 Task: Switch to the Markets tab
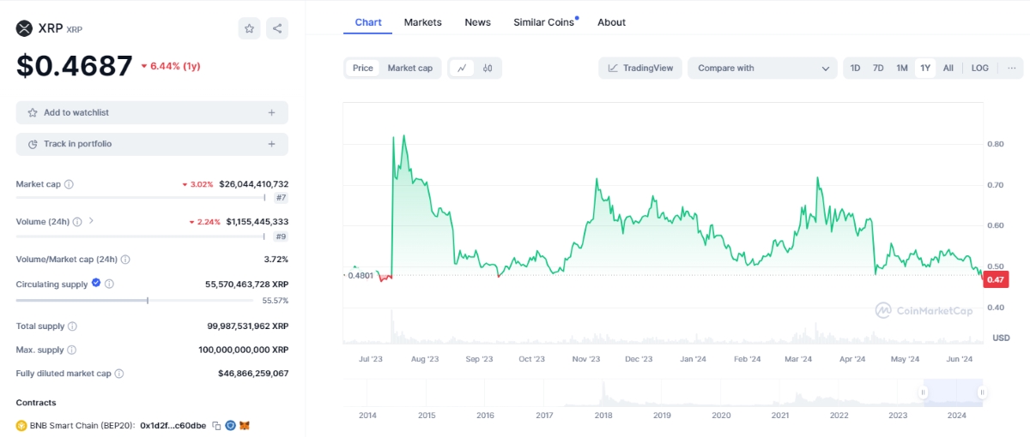422,22
